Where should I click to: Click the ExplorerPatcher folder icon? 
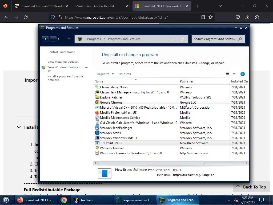tap(97, 97)
